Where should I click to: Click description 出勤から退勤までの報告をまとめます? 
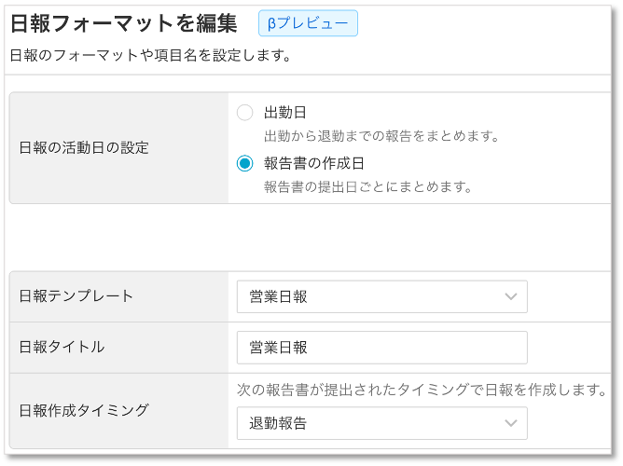(x=381, y=136)
